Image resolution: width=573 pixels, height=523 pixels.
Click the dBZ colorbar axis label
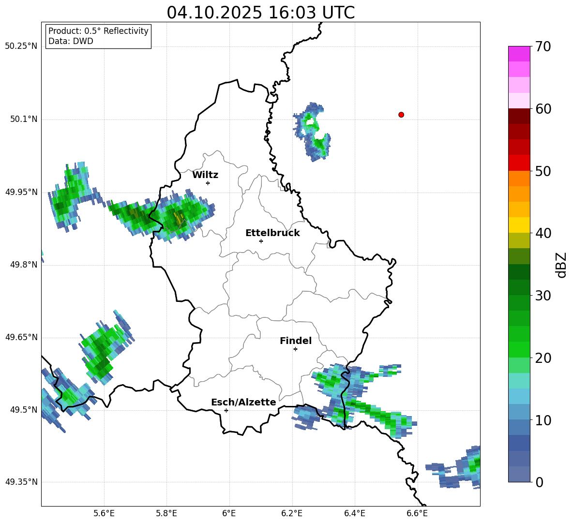point(562,265)
